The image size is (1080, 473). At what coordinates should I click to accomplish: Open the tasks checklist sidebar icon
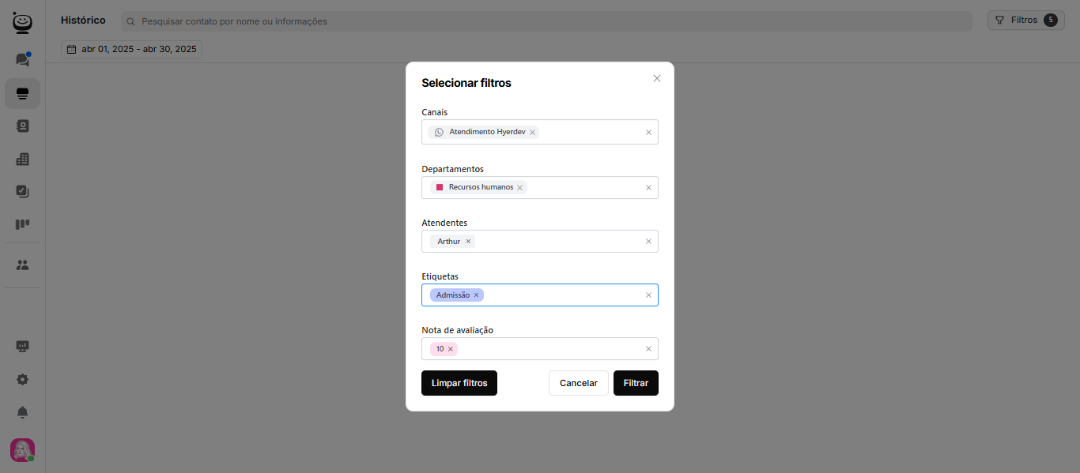tap(22, 191)
